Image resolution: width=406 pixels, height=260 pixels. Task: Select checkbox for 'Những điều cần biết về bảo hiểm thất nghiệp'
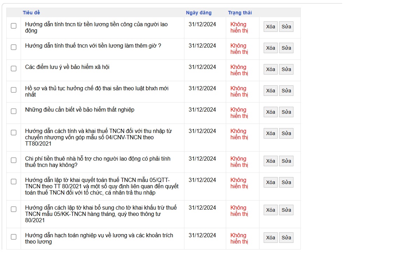coord(14,111)
